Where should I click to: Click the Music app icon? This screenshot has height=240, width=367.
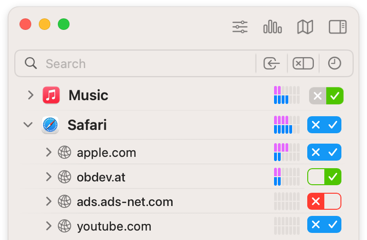click(51, 95)
